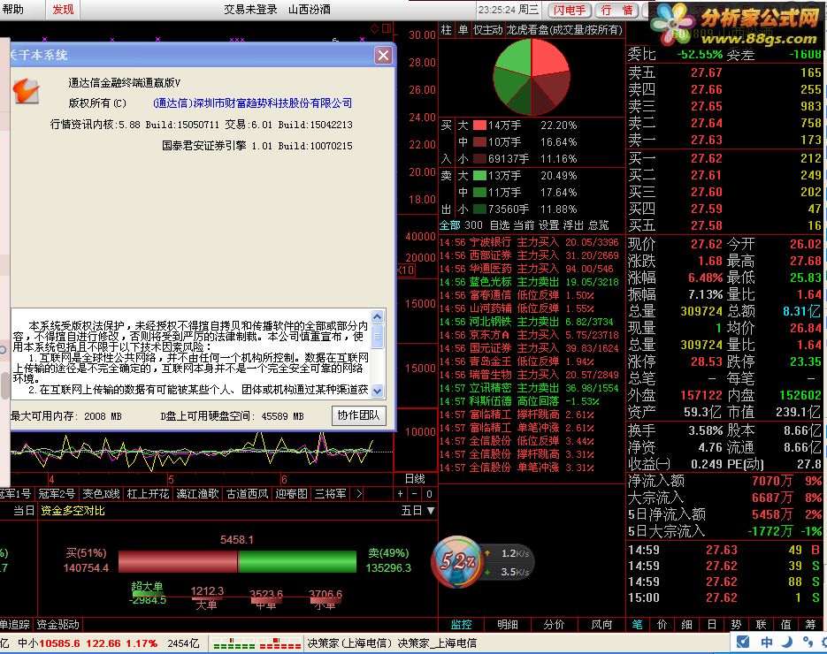Image resolution: width=827 pixels, height=654 pixels.
Task: Select the 当前 filter in monitor list
Action: [525, 225]
